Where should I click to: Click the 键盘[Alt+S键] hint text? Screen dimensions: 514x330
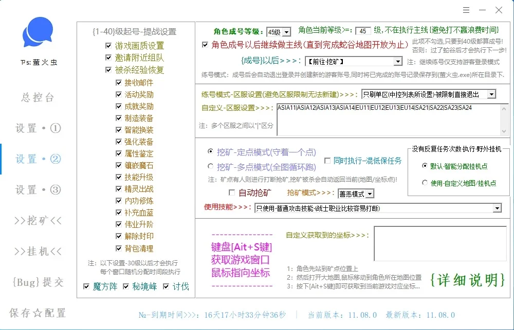tap(242, 247)
